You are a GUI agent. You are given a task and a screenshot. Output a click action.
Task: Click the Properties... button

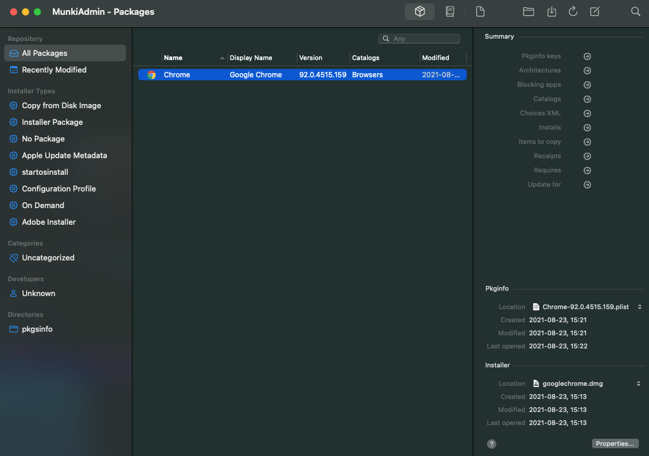coord(615,444)
